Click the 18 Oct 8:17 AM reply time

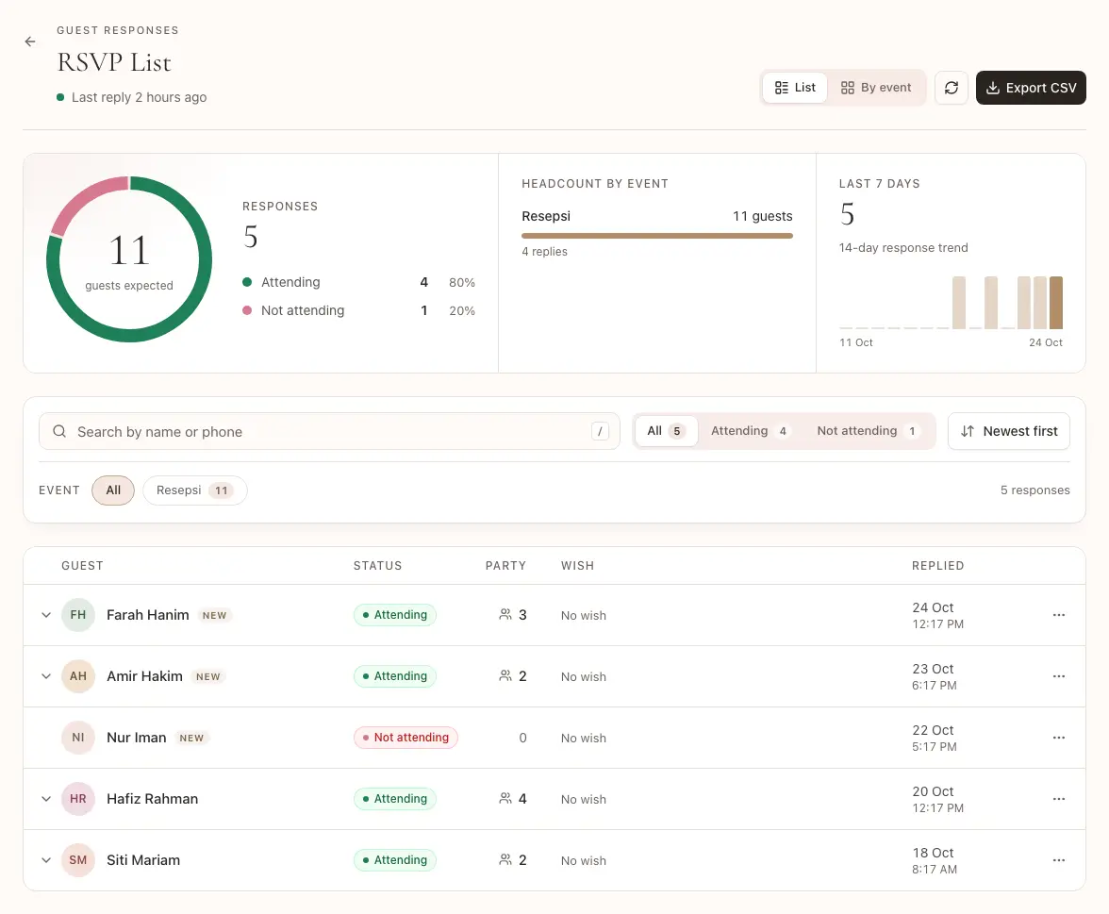point(935,860)
